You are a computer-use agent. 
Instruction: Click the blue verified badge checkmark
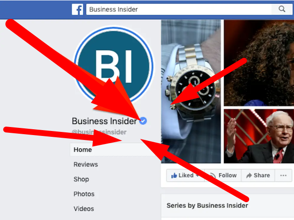pos(143,121)
